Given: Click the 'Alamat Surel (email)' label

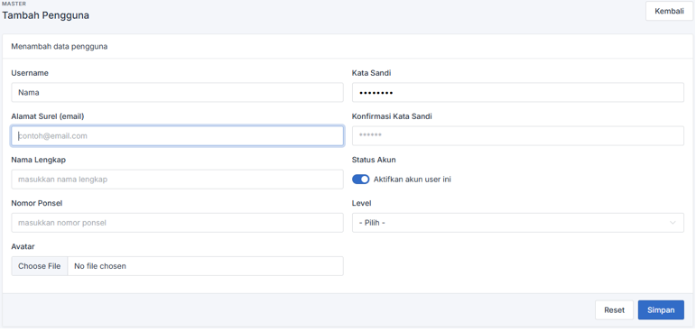Looking at the screenshot, I should click(48, 116).
